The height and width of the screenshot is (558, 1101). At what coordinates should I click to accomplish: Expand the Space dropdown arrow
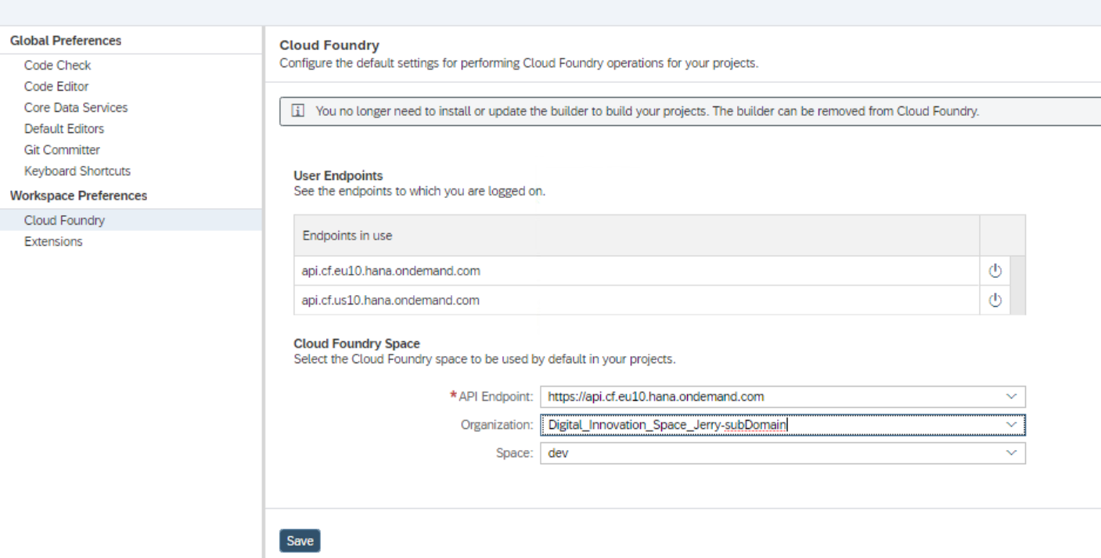[1011, 452]
